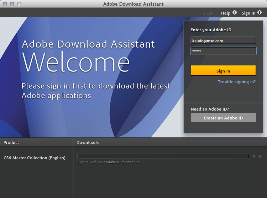Click the yellow Sign In button
This screenshot has height=198, width=267.
tap(223, 70)
